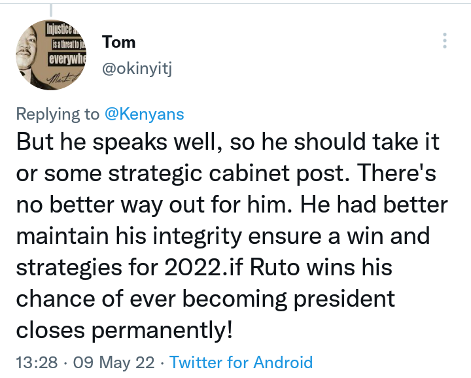Screen dimensions: 471x378
Task: Visit the @Kenyans mention link
Action: (144, 114)
